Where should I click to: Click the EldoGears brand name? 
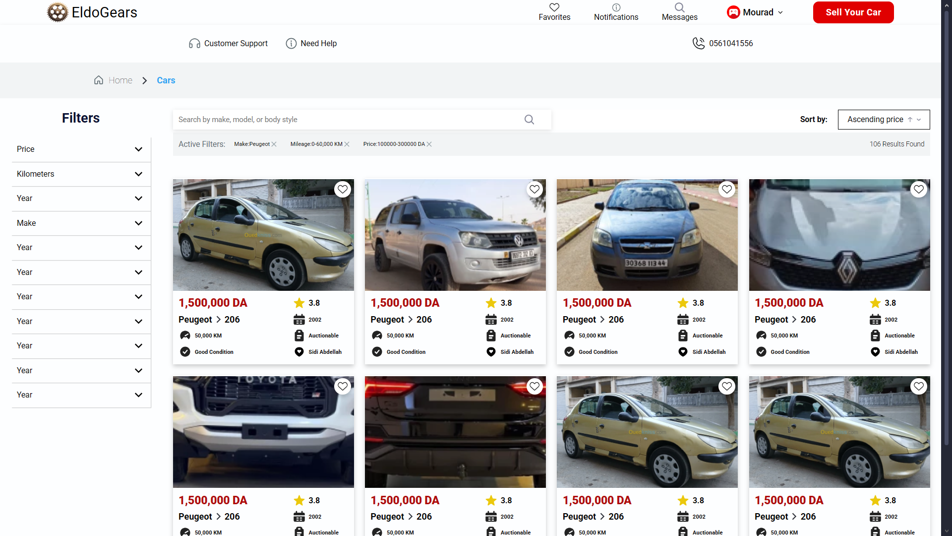(104, 12)
